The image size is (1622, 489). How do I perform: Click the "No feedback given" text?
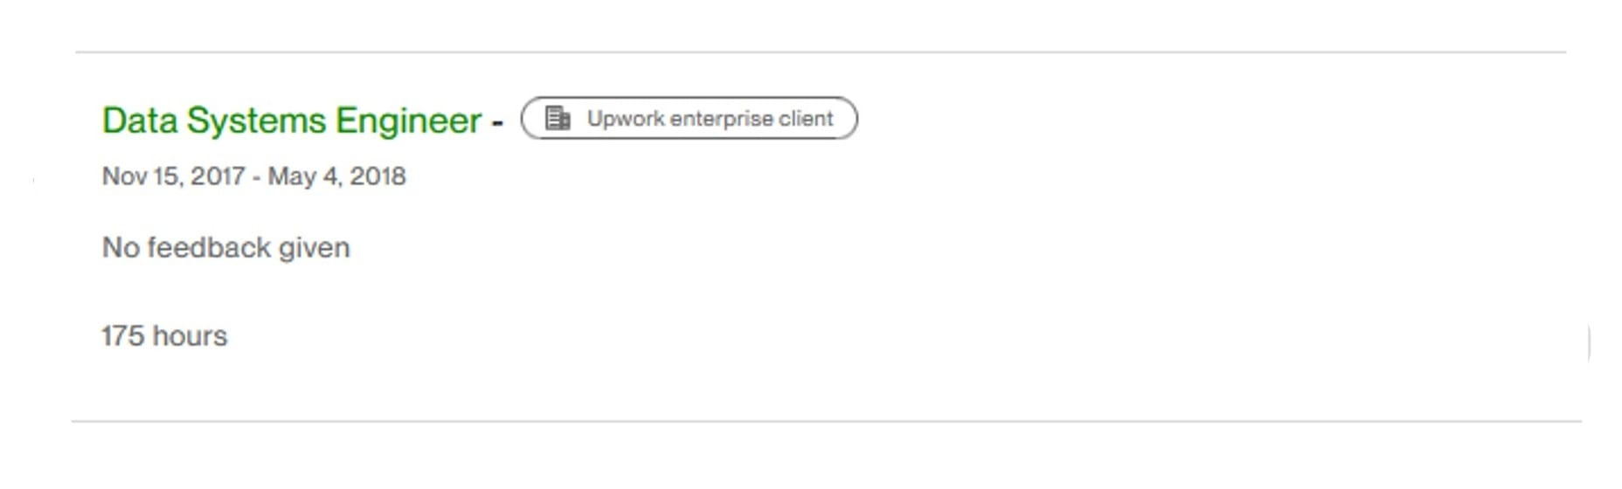[226, 248]
